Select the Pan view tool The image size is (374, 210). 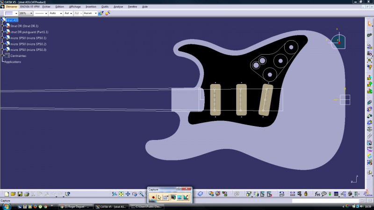128,194
